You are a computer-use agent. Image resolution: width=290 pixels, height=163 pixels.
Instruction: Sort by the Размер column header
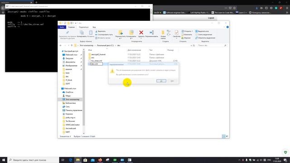coord(170,50)
